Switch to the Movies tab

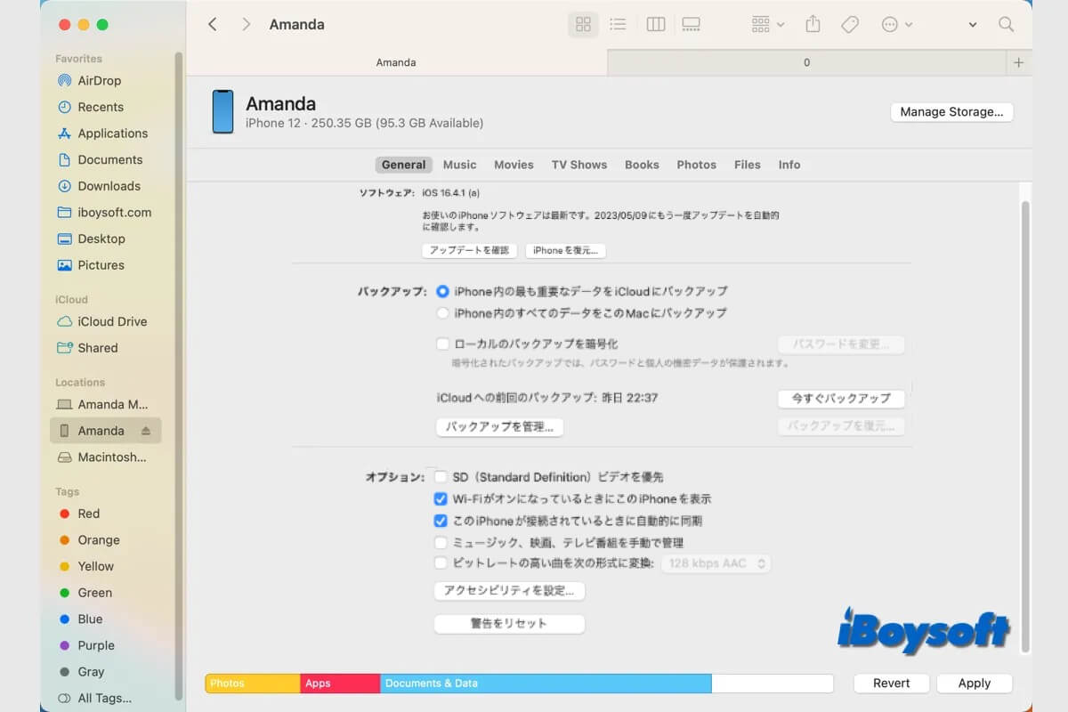[514, 165]
